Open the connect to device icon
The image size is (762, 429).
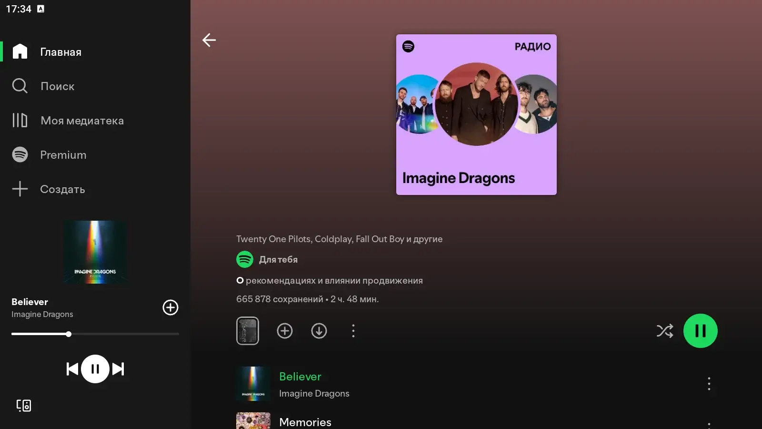point(24,406)
